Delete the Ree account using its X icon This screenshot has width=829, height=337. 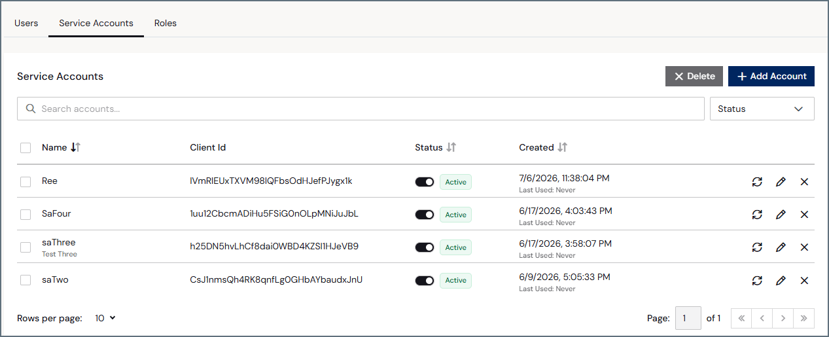coord(805,182)
